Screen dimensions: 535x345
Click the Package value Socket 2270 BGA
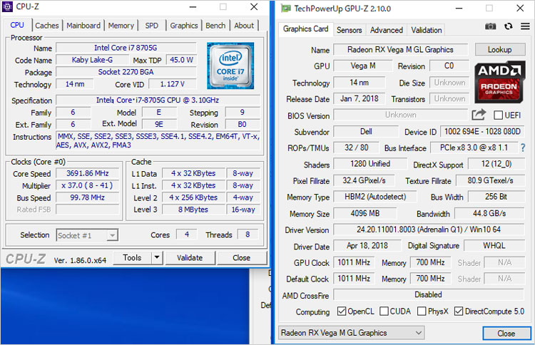(126, 72)
